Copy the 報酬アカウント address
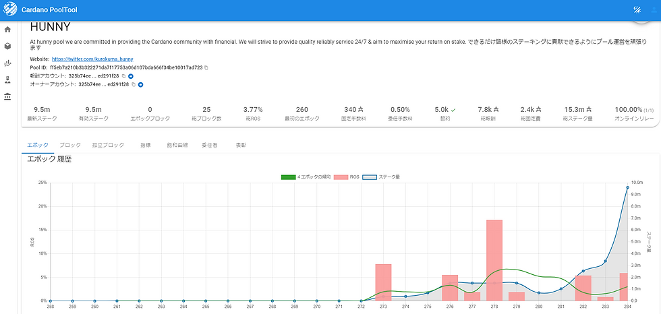This screenshot has height=314, width=661. point(124,76)
